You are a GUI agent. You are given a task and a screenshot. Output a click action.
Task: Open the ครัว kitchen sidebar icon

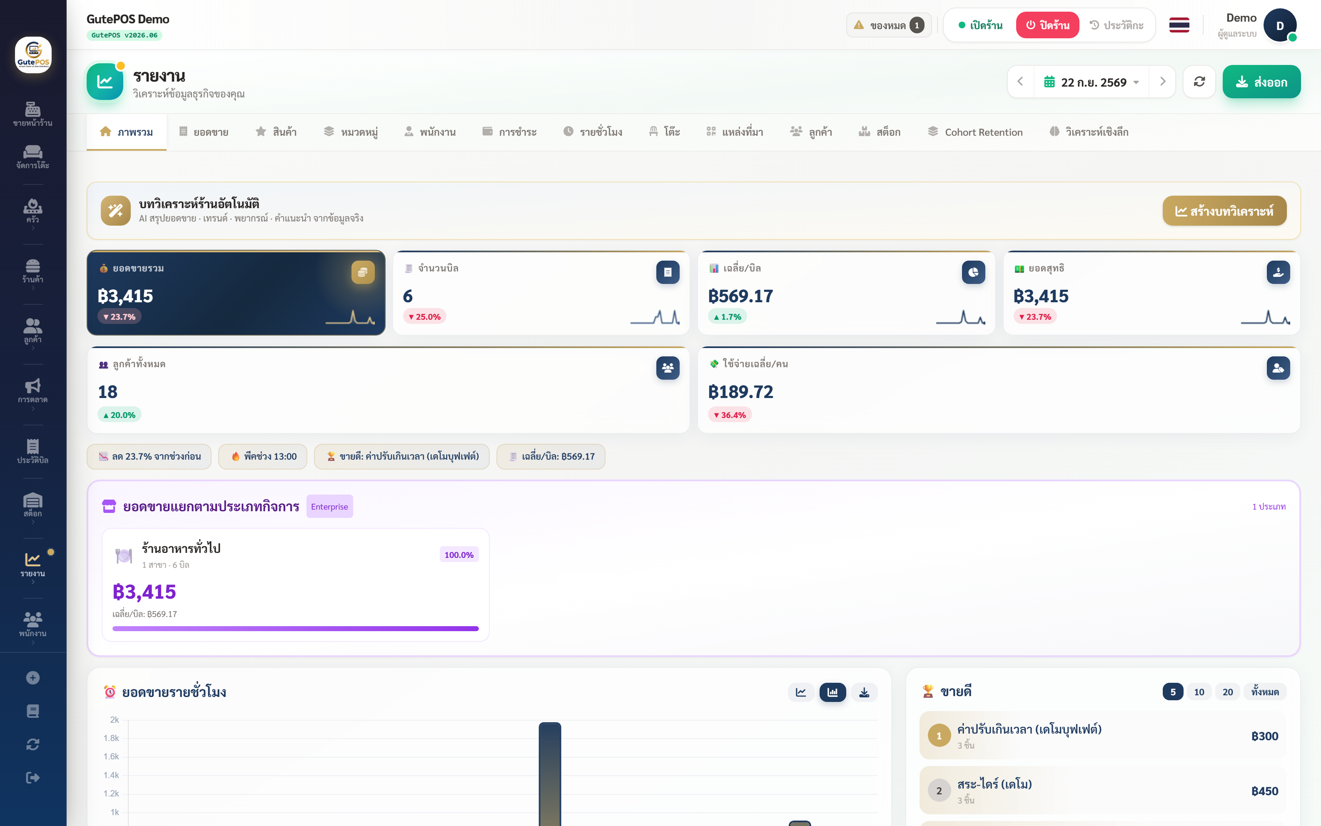coord(33,210)
